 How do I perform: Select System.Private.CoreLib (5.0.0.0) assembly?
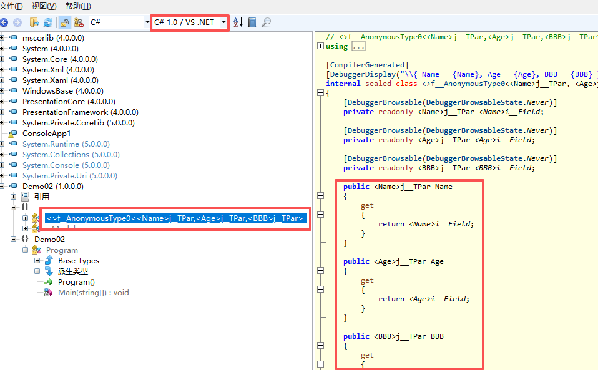(x=79, y=123)
